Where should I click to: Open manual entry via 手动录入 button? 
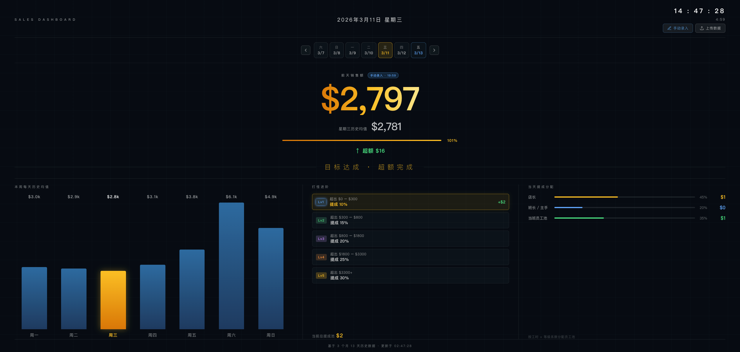(678, 28)
